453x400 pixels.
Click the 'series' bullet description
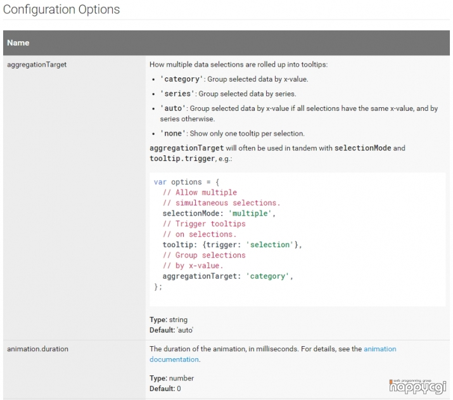tap(228, 94)
